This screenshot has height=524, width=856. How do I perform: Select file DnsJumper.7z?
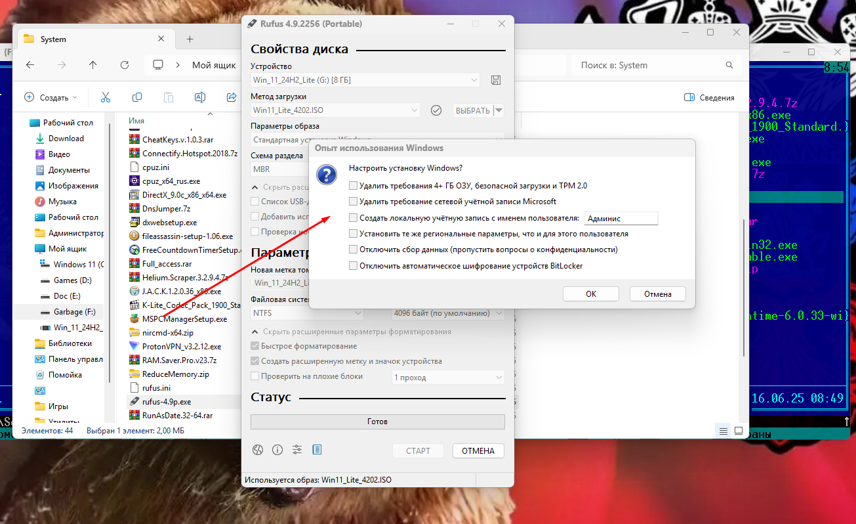pos(166,208)
